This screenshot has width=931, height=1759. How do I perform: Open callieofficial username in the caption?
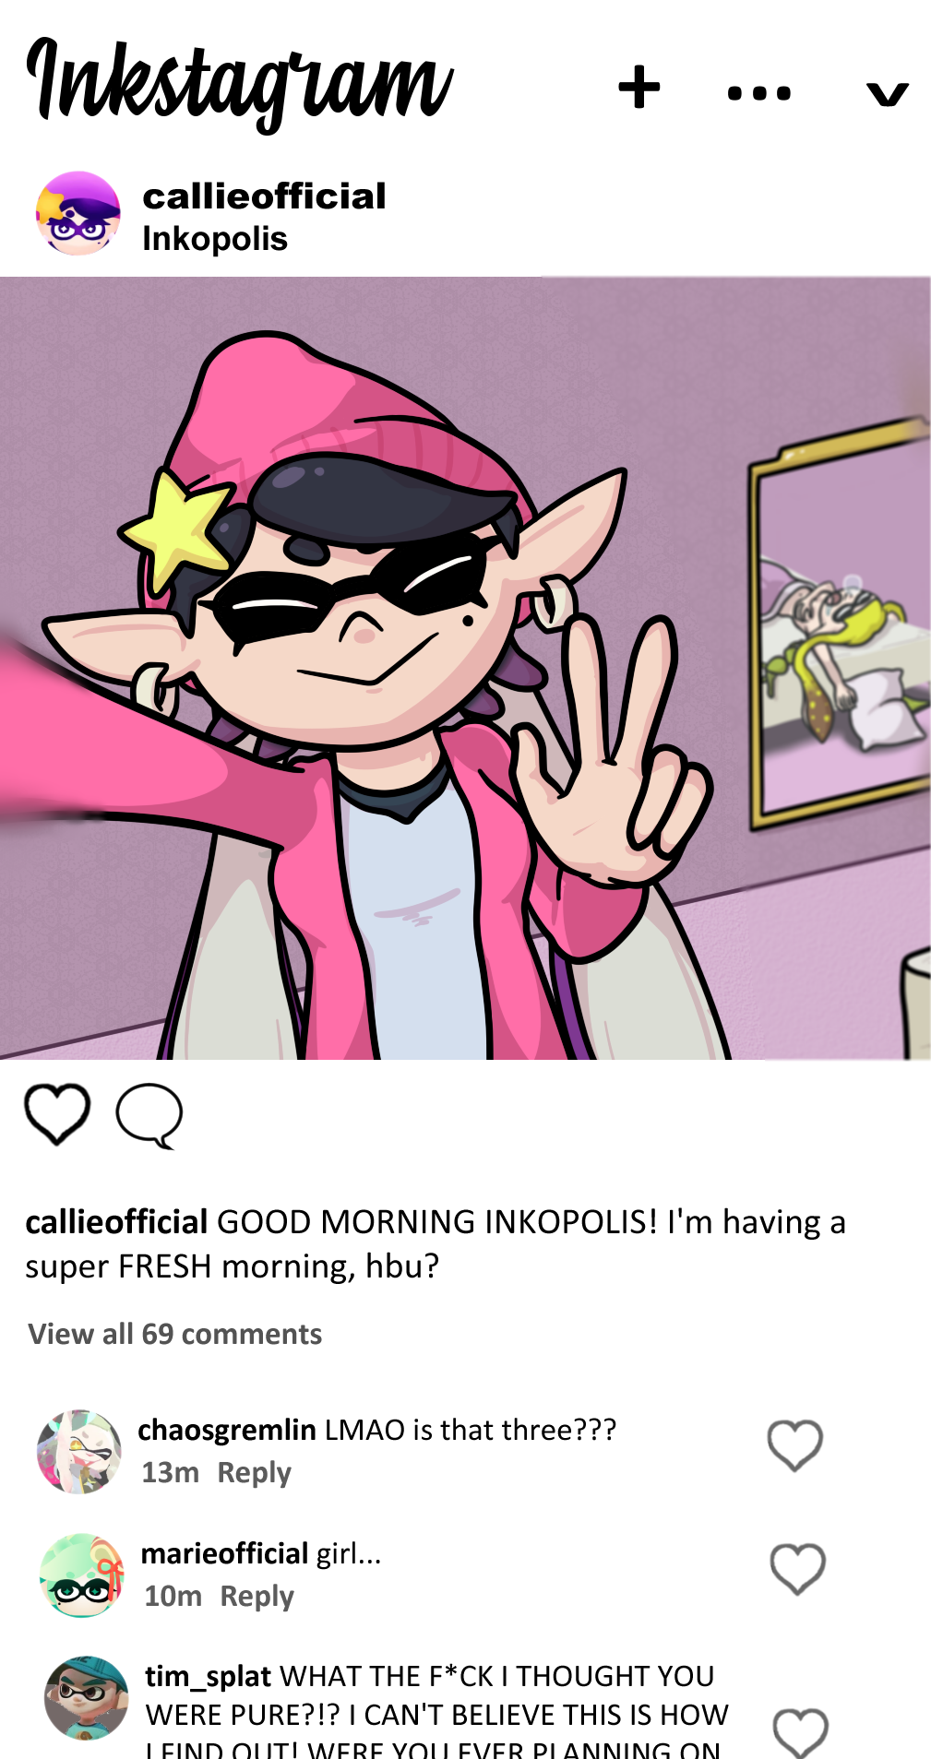pos(116,1222)
